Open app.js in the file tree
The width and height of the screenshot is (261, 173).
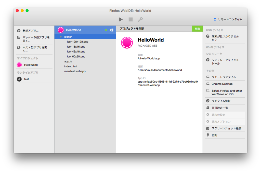(x=68, y=61)
